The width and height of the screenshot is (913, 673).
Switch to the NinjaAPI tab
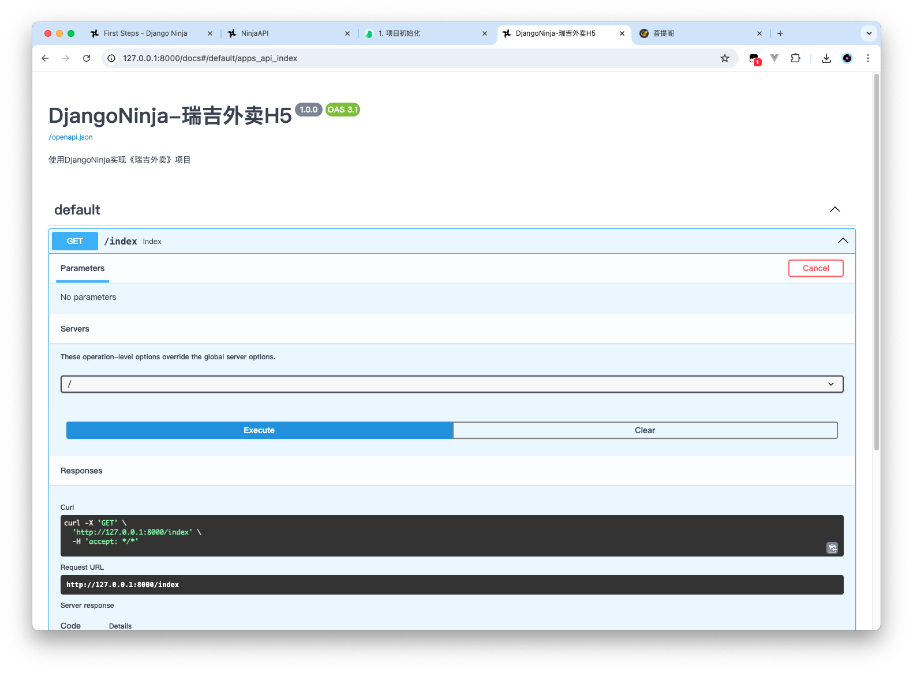tap(255, 33)
